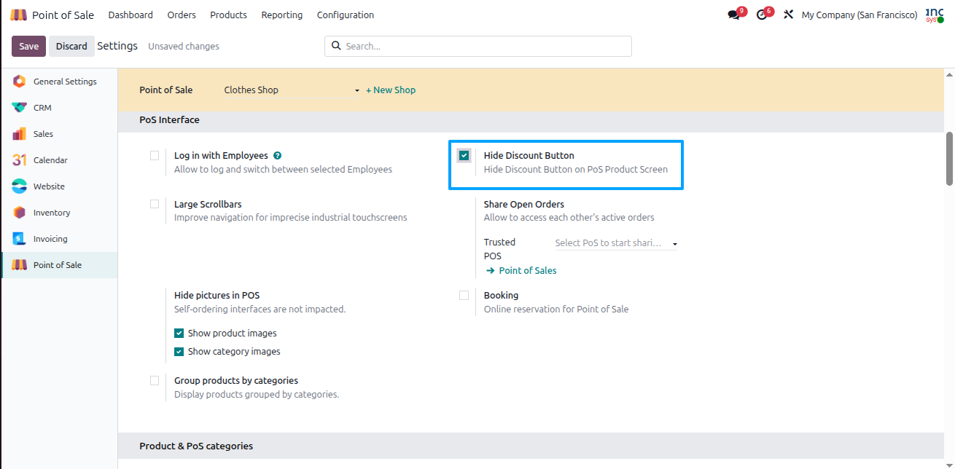Select CRM settings tab
The image size is (955, 469).
(x=59, y=108)
